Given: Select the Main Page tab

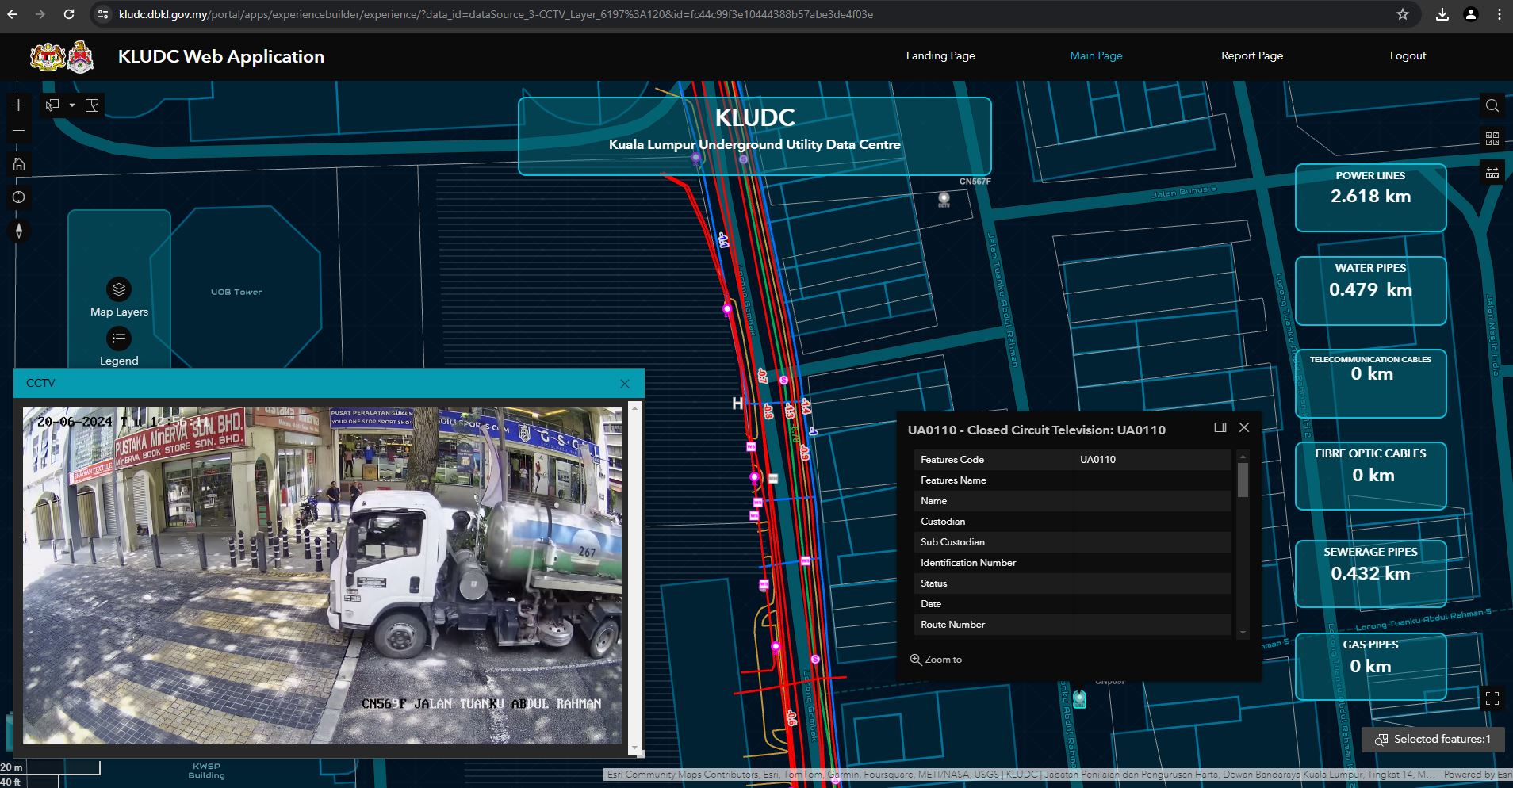Looking at the screenshot, I should 1096,55.
